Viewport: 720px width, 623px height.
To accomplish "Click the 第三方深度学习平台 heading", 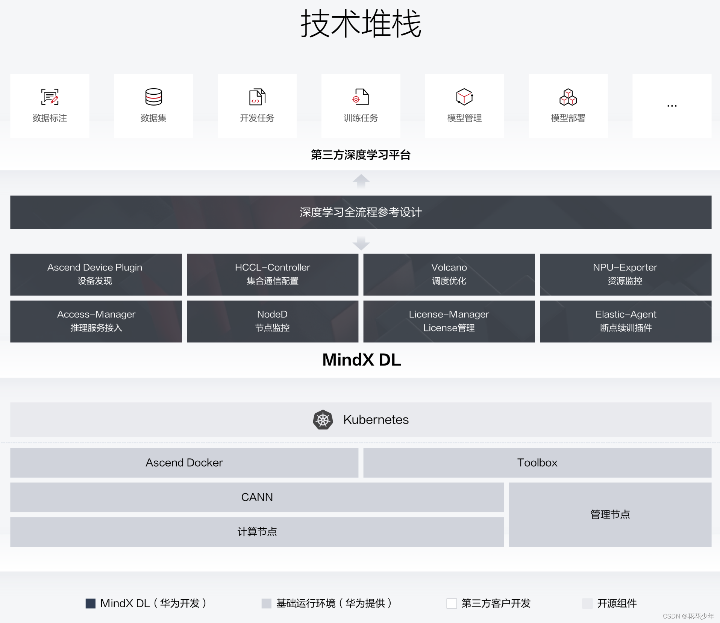I will (361, 155).
